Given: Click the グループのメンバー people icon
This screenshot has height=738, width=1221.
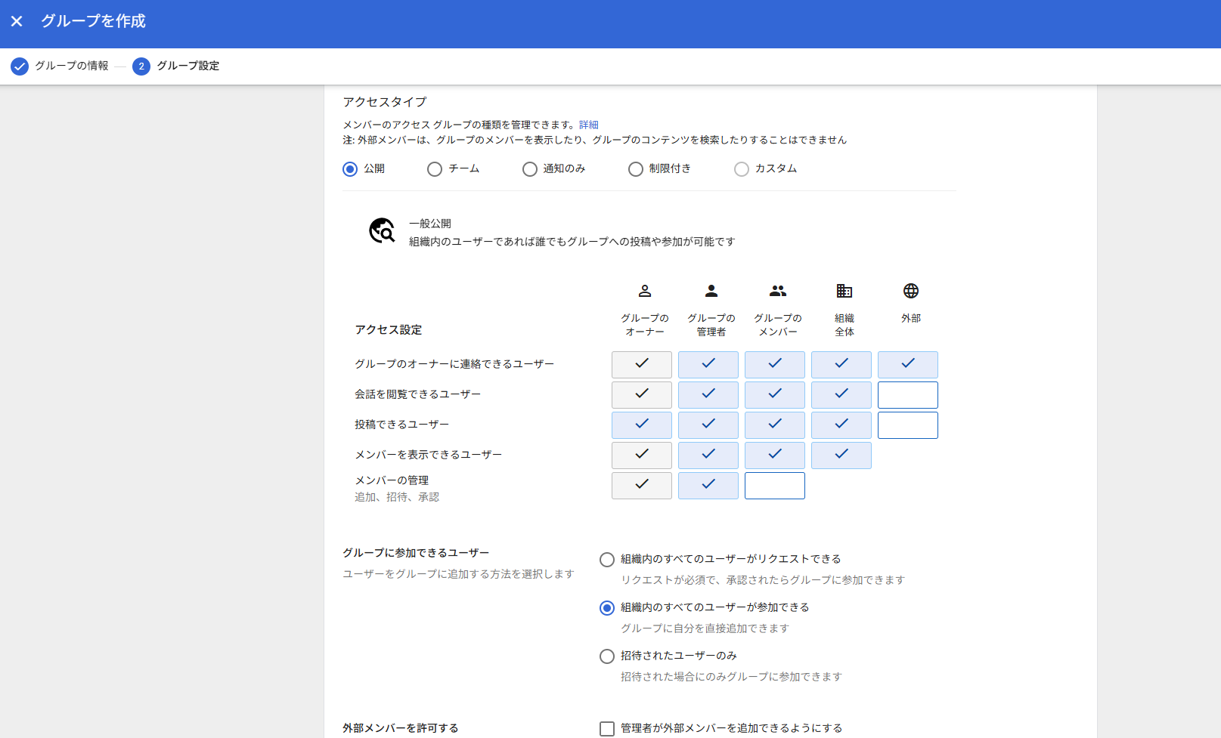Looking at the screenshot, I should tap(778, 291).
